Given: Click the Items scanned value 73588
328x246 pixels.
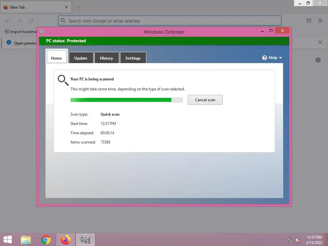Looking at the screenshot, I should 105,142.
